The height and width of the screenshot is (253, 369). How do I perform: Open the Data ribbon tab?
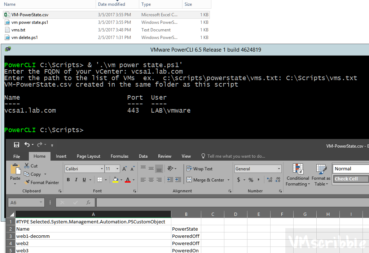(143, 156)
